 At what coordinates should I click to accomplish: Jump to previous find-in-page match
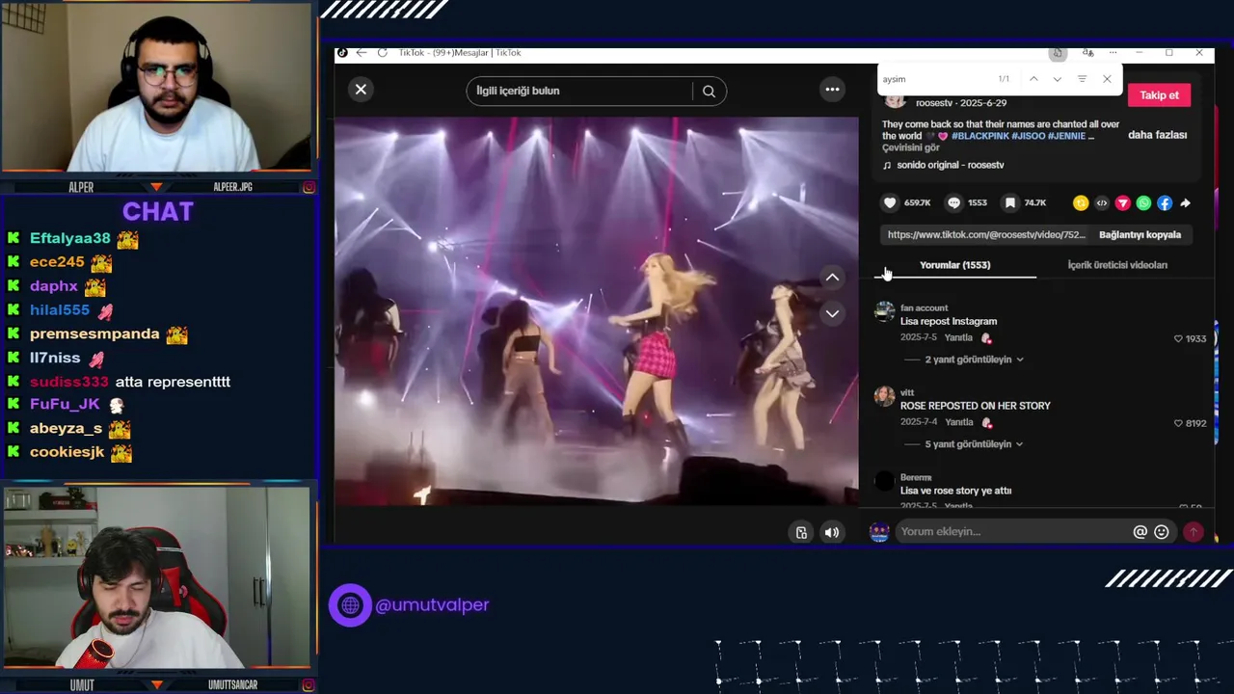(1033, 79)
